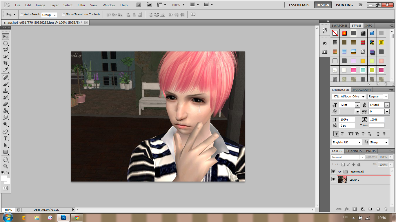Image resolution: width=396 pixels, height=222 pixels.
Task: Select the Zoom tool in toolbox
Action: [6, 166]
